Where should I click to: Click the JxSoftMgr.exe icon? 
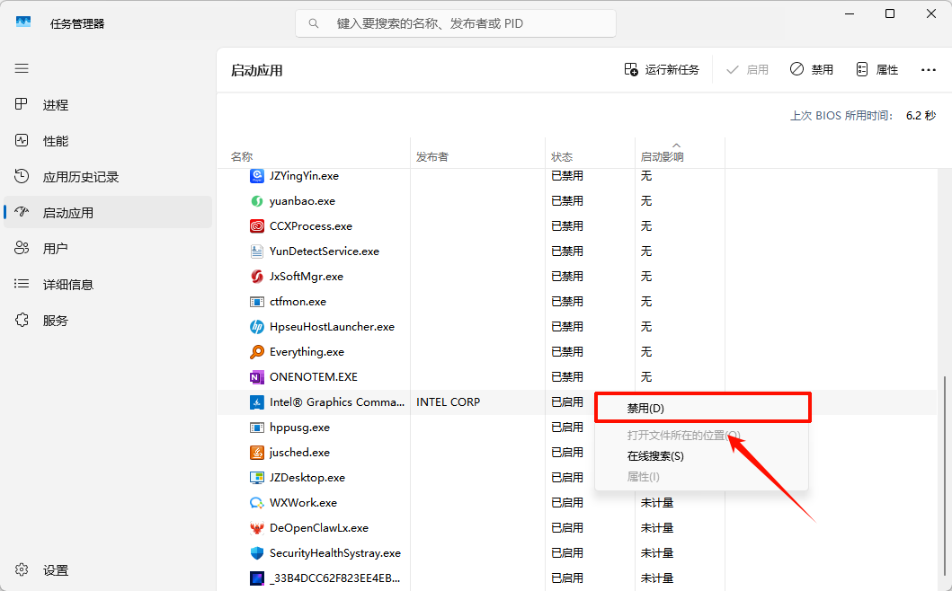[x=257, y=277]
